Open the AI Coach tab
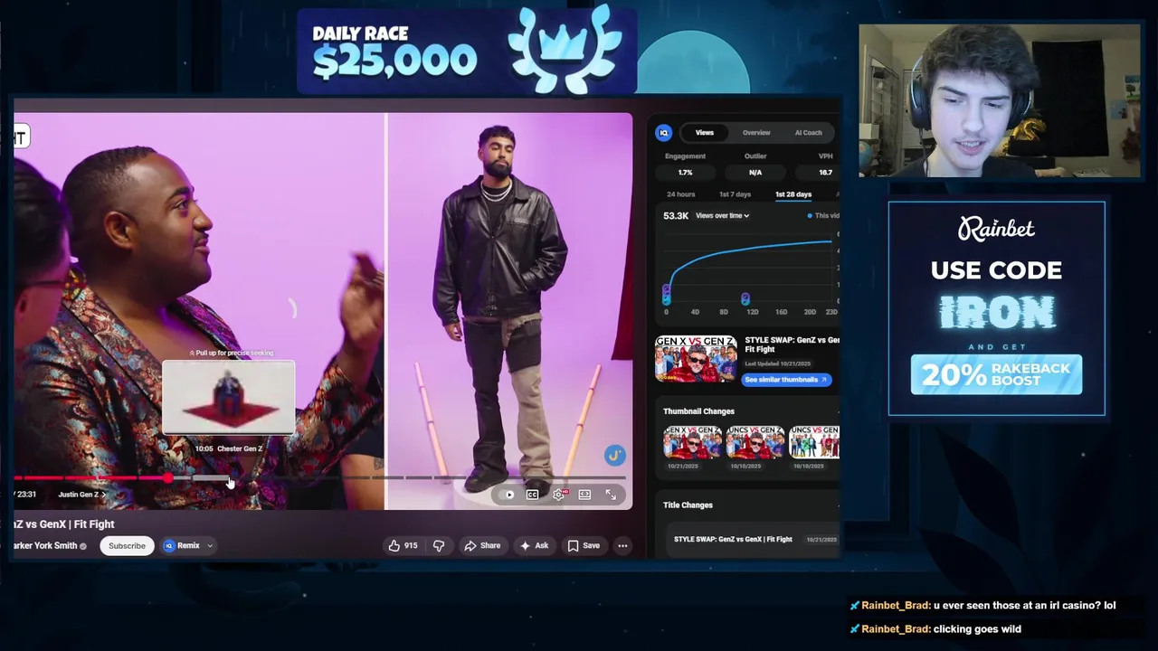 click(809, 133)
